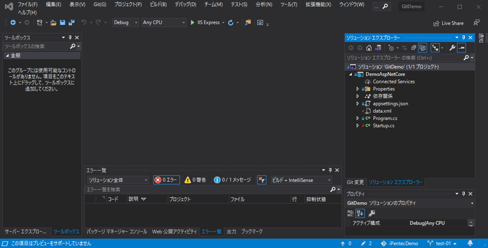Click the browser refresh icon in toolbar

click(x=231, y=23)
